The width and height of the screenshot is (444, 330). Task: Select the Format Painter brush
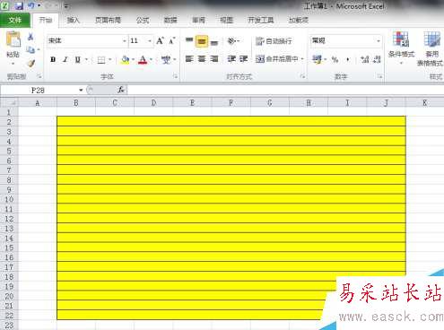pos(30,63)
